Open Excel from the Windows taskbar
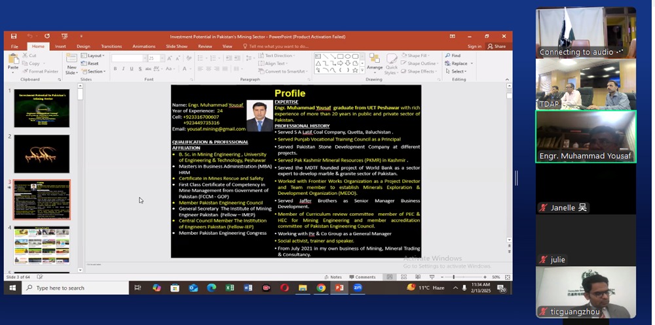 pos(230,288)
